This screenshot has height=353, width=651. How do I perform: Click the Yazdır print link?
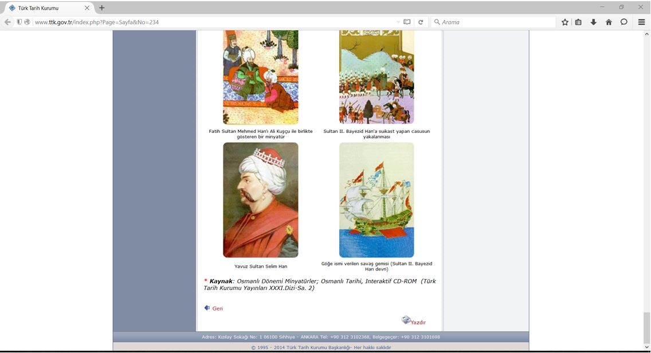(x=418, y=322)
